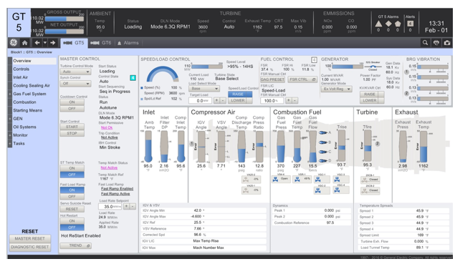Open the Alerts badge icon
Viewport: 460px width, 264px height.
pos(411,24)
